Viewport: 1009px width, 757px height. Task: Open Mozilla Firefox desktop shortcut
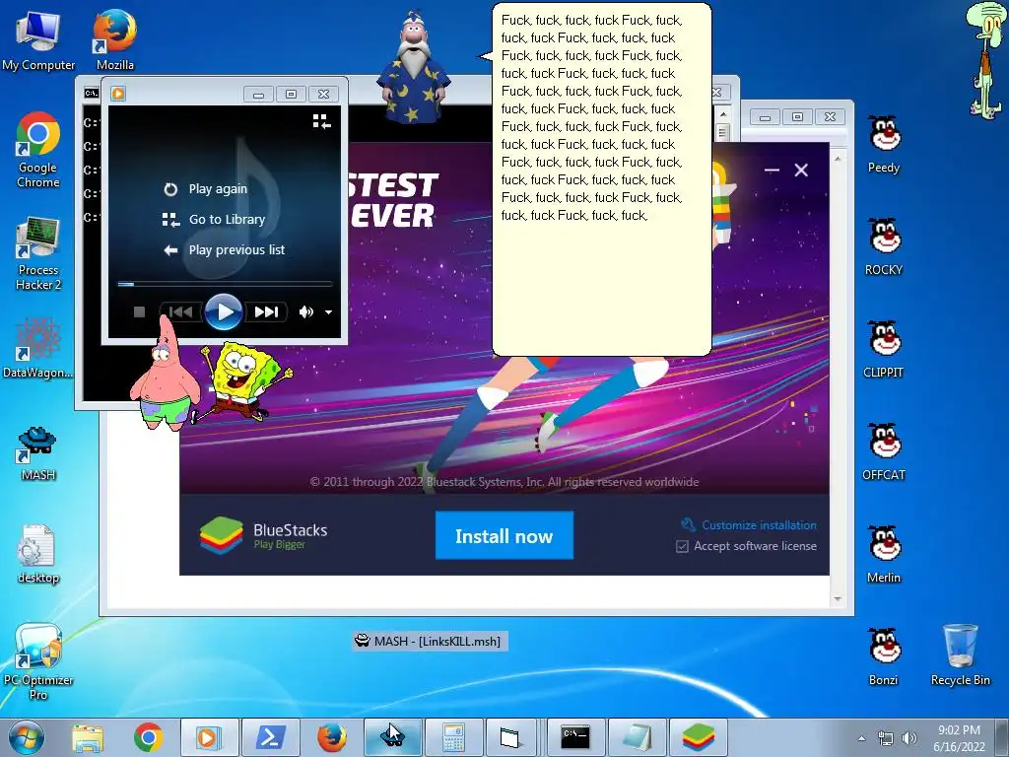[115, 39]
